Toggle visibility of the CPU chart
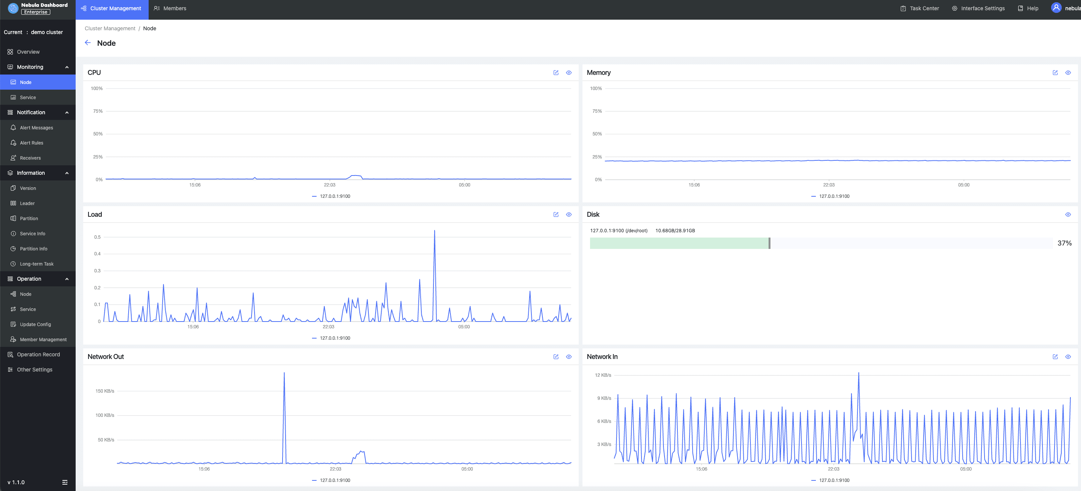This screenshot has width=1081, height=491. click(569, 73)
